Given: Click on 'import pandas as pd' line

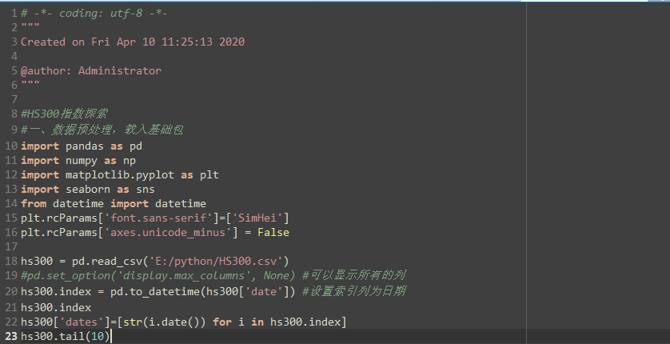Looking at the screenshot, I should pos(81,146).
